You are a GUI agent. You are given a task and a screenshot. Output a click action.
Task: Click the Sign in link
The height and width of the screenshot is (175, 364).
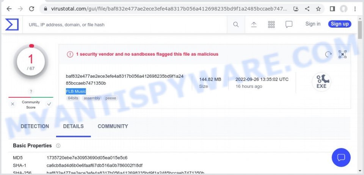point(313,24)
